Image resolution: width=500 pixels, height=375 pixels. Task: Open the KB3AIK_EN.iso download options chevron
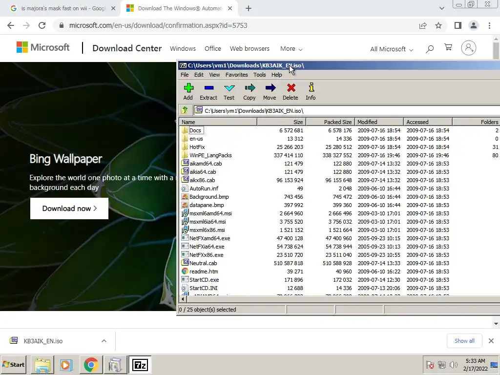(x=104, y=341)
